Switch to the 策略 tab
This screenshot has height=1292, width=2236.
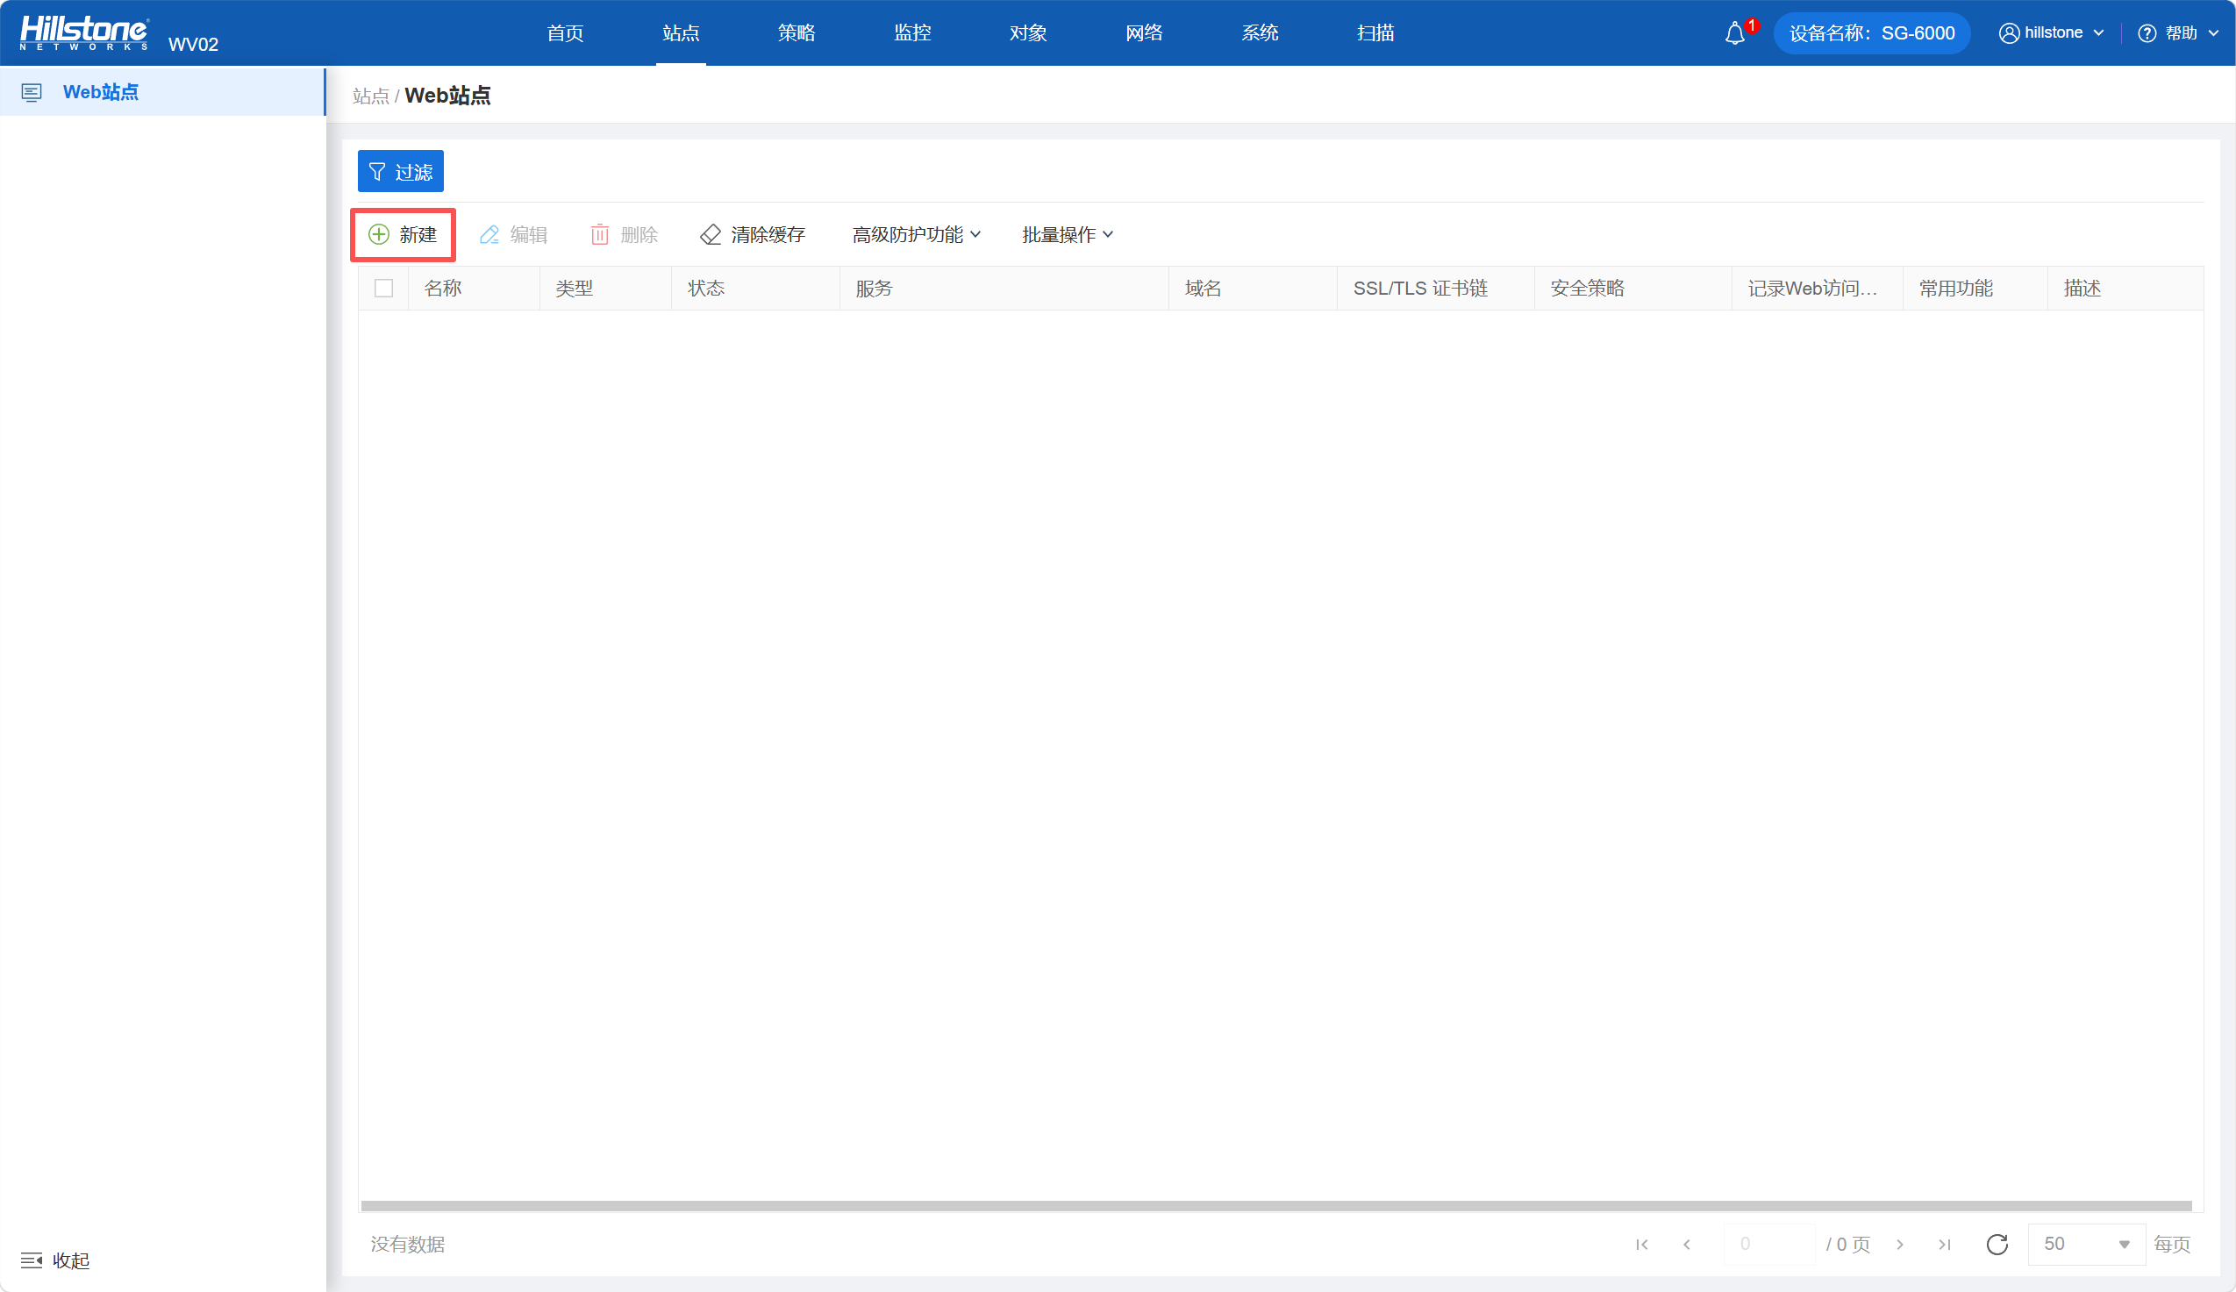click(796, 32)
